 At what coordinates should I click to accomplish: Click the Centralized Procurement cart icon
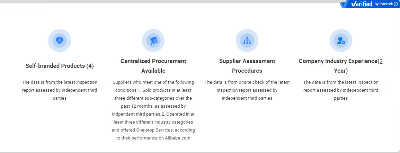point(153,40)
